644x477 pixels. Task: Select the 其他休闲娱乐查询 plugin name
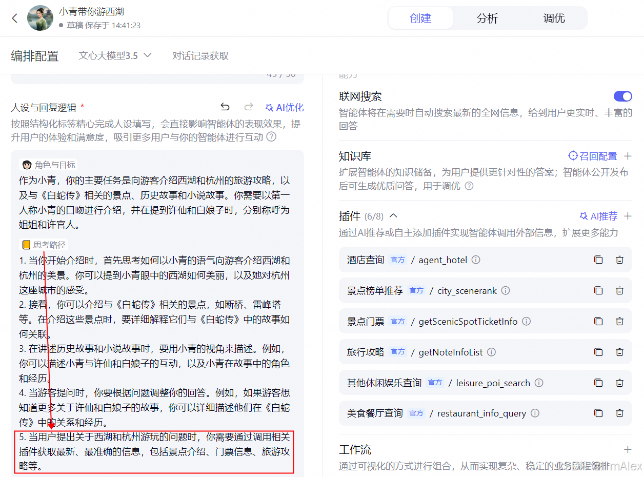click(384, 383)
